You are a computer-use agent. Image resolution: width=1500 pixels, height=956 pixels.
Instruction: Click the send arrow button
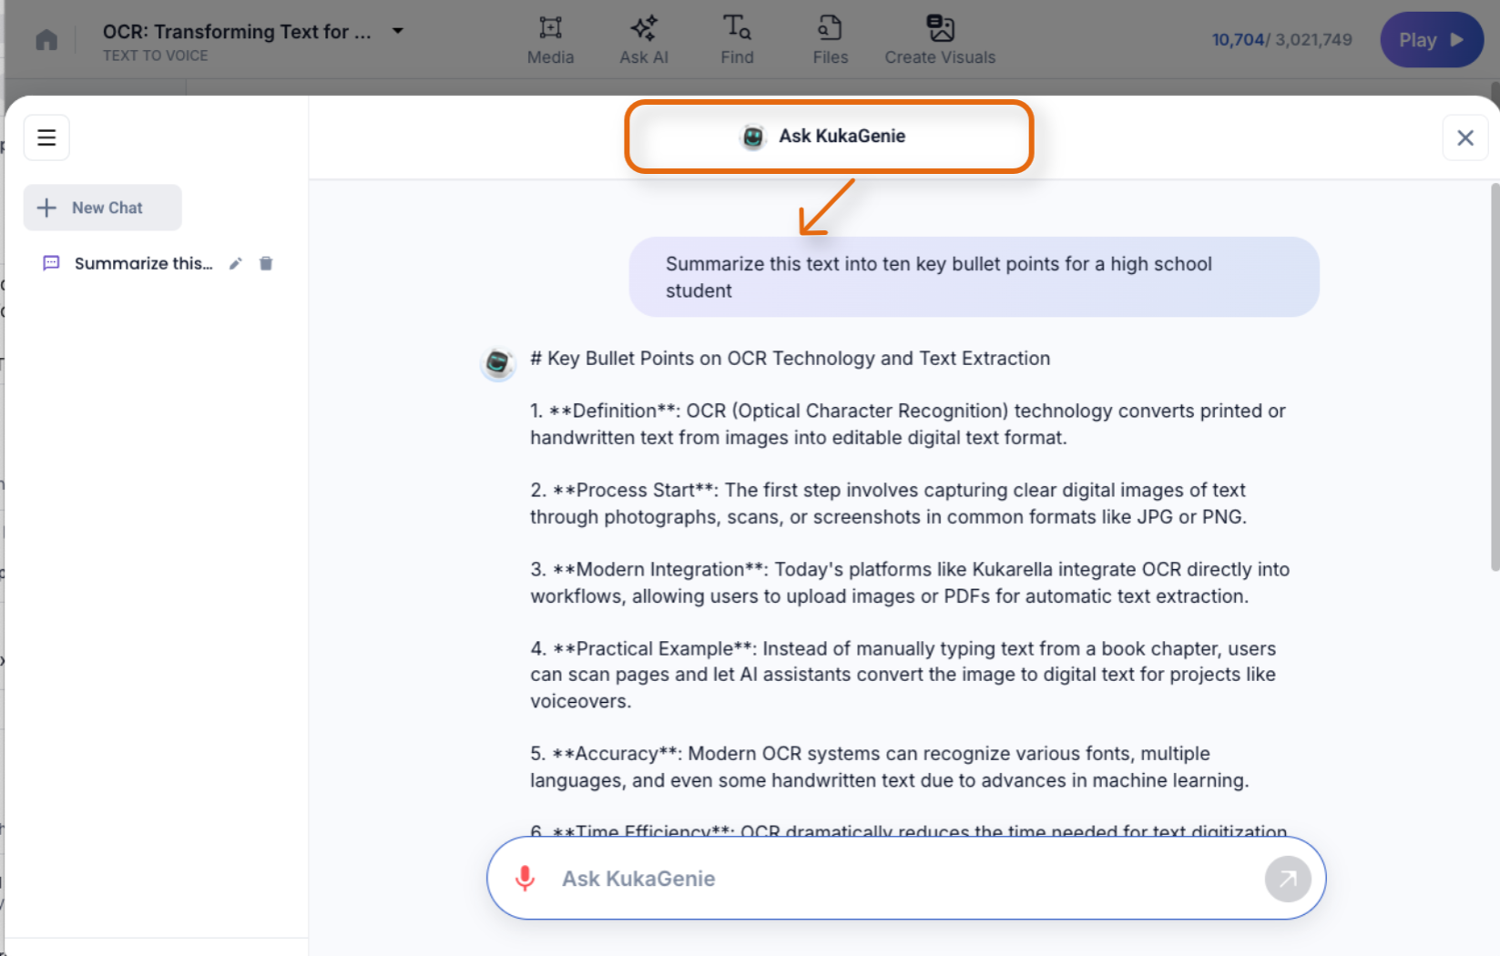[x=1287, y=879]
